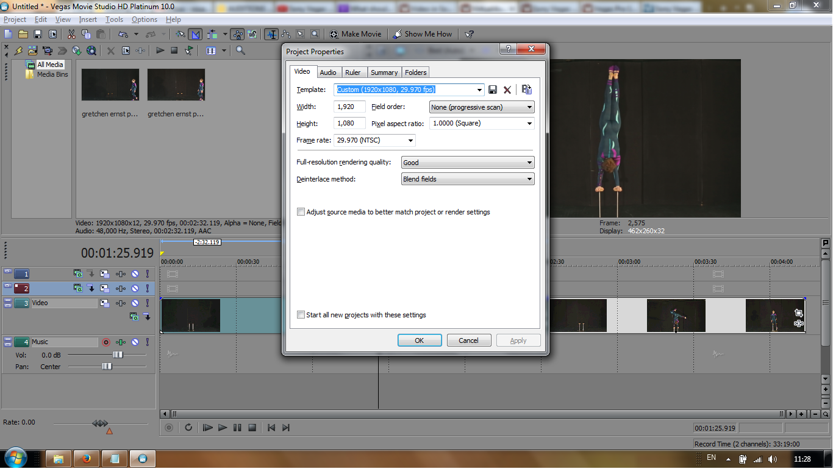The image size is (833, 469).
Task: Solo track 3 Video with exclamation icon
Action: 147,303
